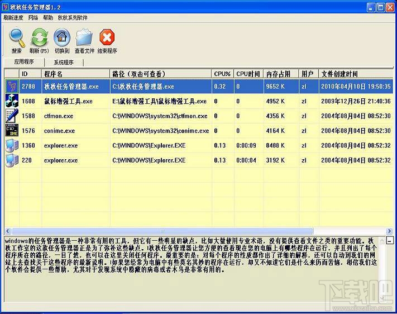Click path C:\狄狄任务管理器.exe
Viewport: 397px width, 314px height.
[143, 87]
